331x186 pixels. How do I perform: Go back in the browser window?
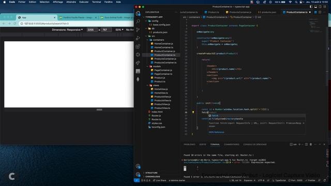(4, 24)
